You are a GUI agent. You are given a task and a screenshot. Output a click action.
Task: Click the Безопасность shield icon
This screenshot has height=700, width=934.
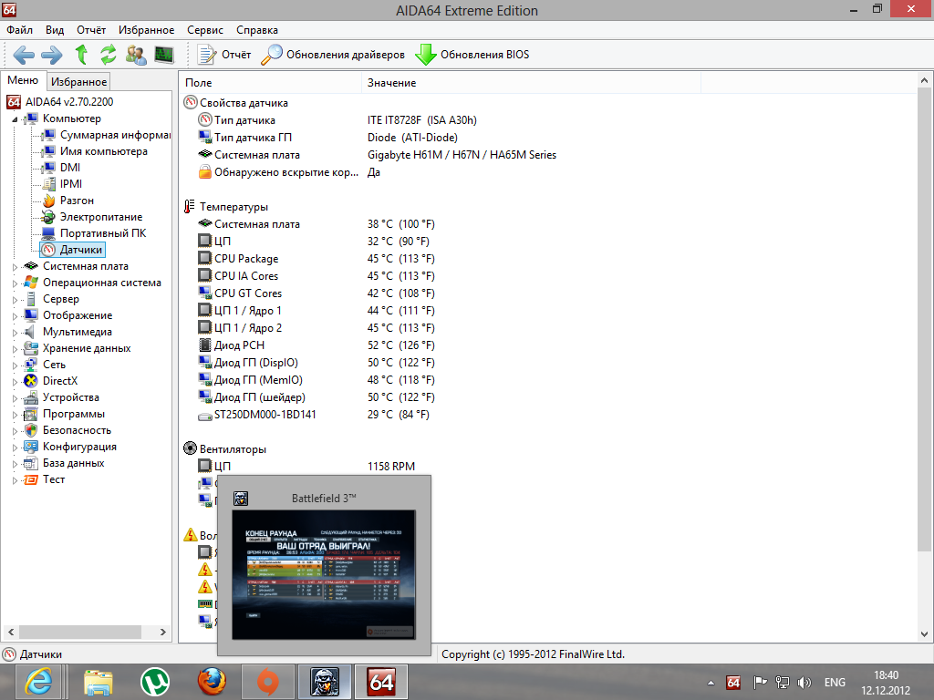(x=31, y=430)
